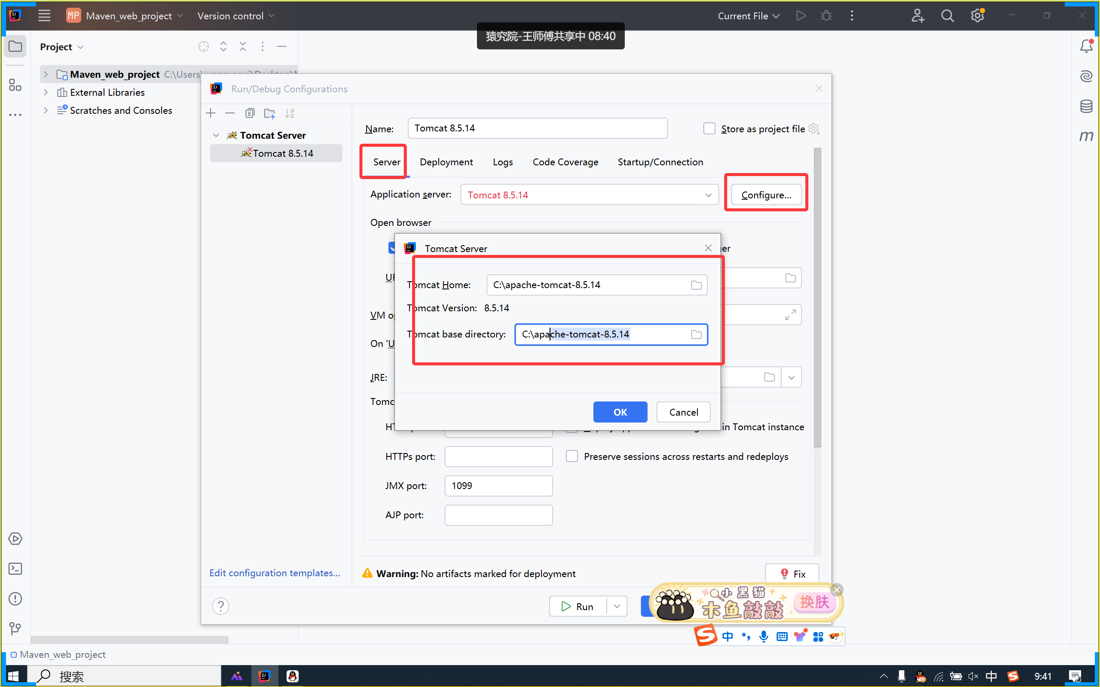Image resolution: width=1100 pixels, height=687 pixels.
Task: Switch to the Deployment tab
Action: 446,162
